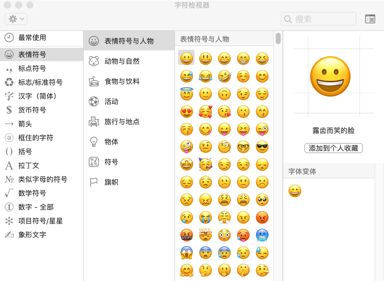This screenshot has width=384, height=281.
Task: Pick the winking face with tongue emoji
Action: 262,129
